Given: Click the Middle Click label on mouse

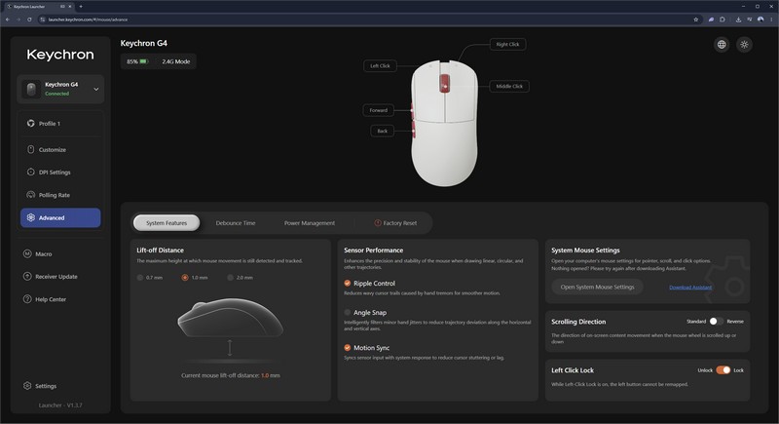Looking at the screenshot, I should pos(509,86).
